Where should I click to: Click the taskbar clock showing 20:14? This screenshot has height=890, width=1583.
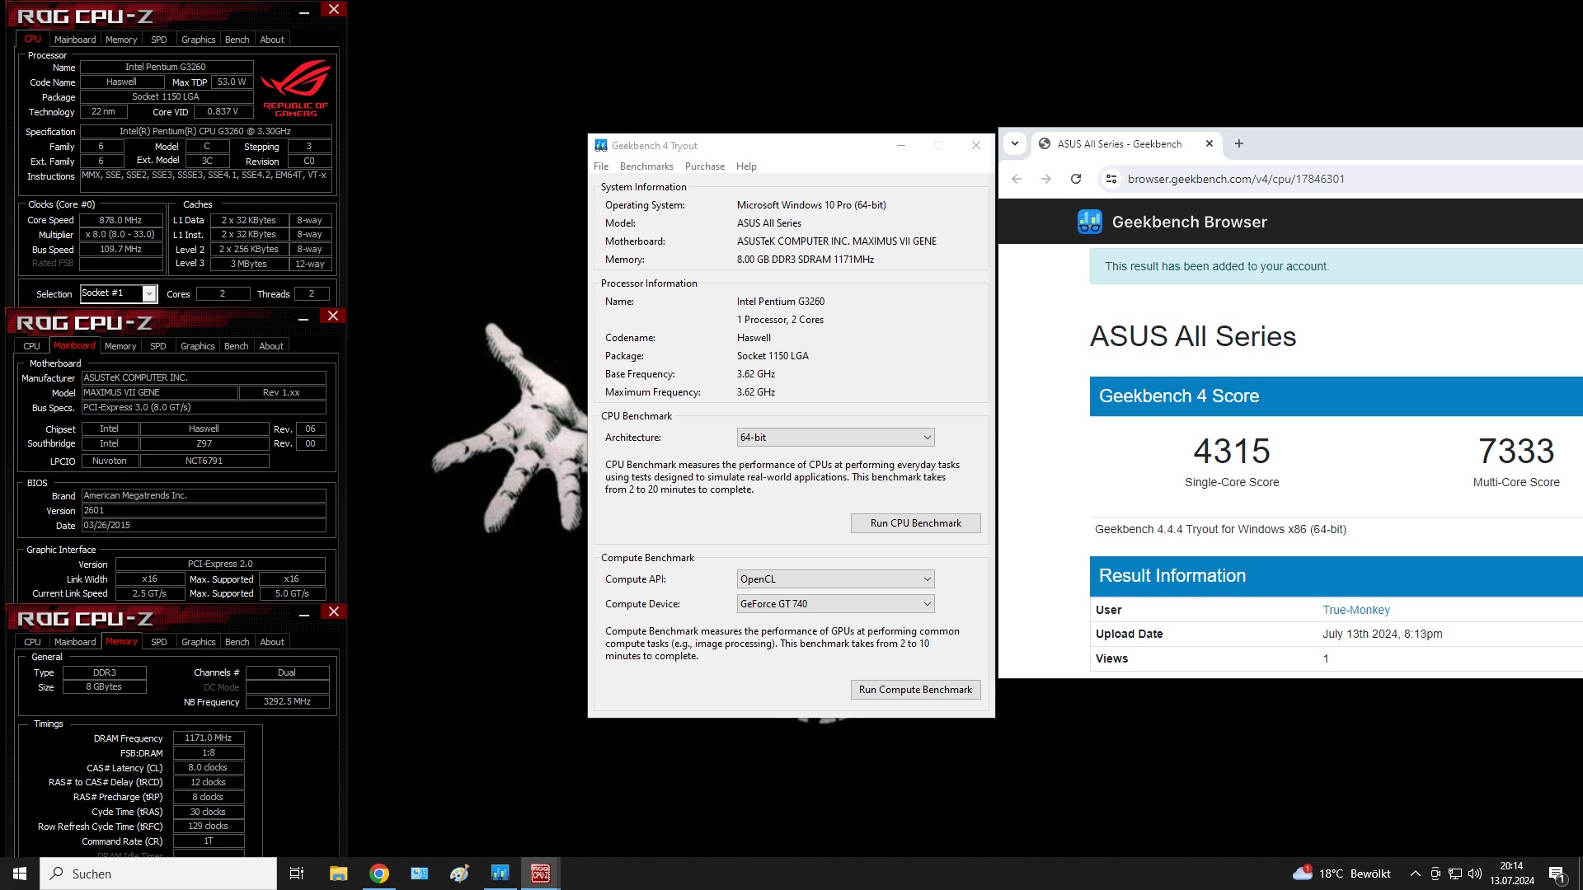[1511, 874]
